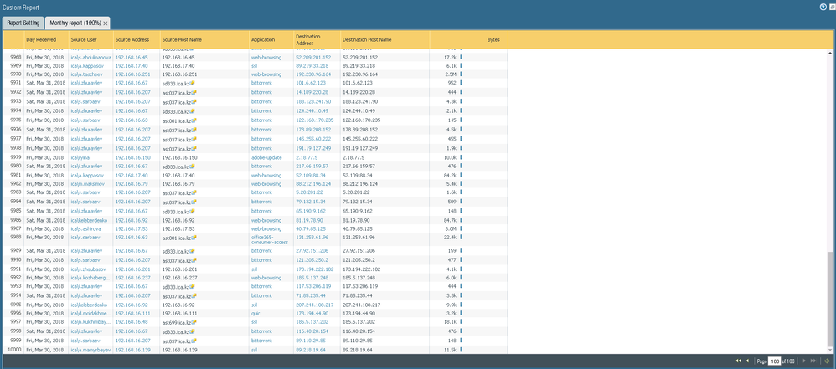Sort by the Application column header

coord(263,39)
